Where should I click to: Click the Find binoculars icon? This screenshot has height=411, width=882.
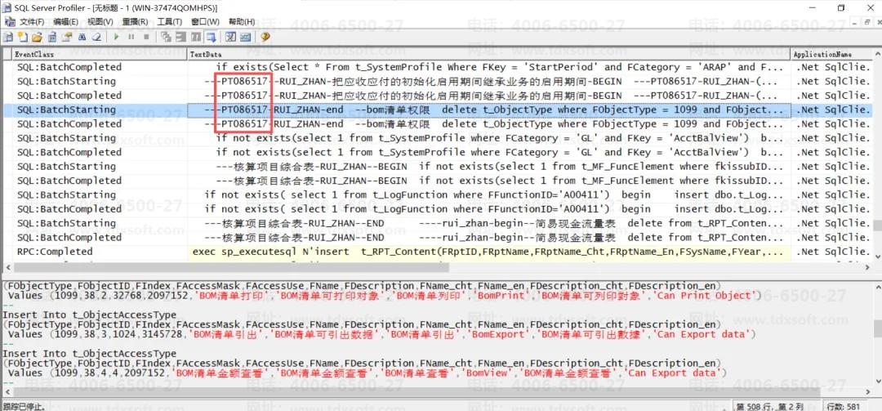click(x=81, y=37)
